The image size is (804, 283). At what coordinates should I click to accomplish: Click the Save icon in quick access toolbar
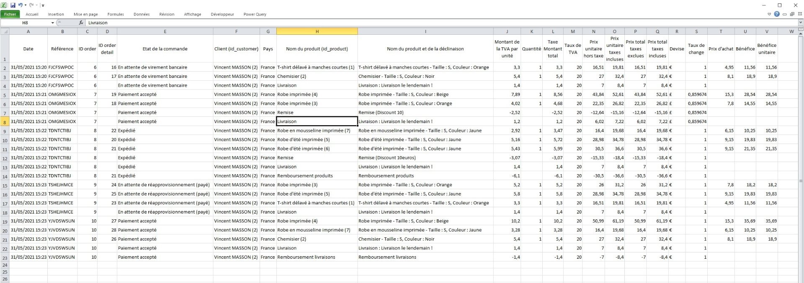pyautogui.click(x=13, y=5)
